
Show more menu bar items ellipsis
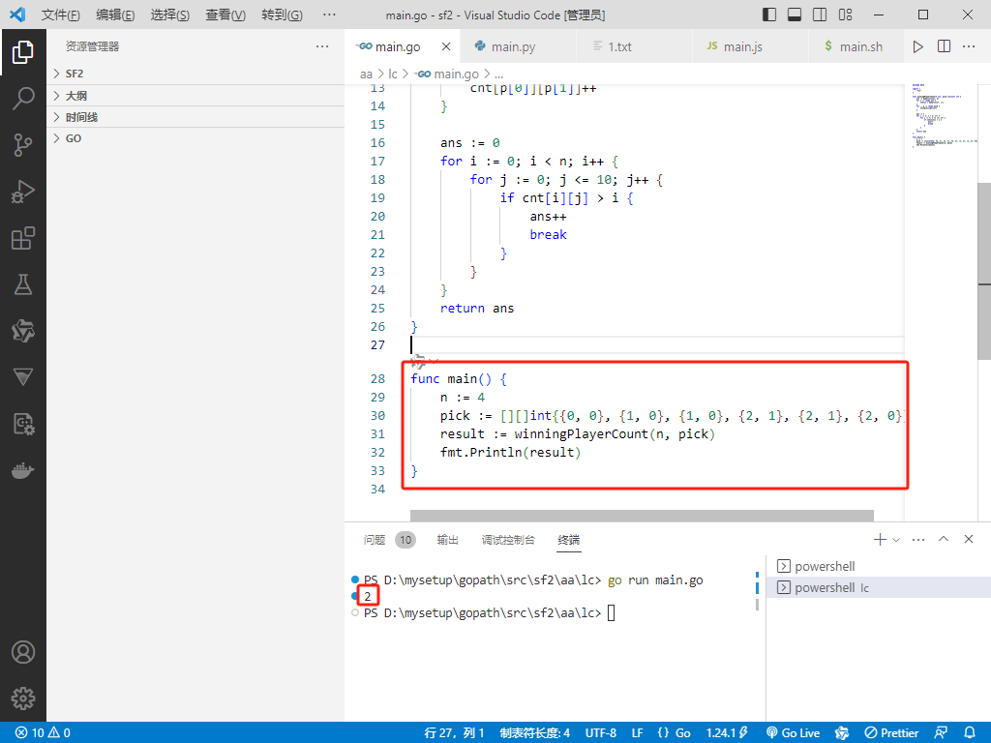coord(329,15)
